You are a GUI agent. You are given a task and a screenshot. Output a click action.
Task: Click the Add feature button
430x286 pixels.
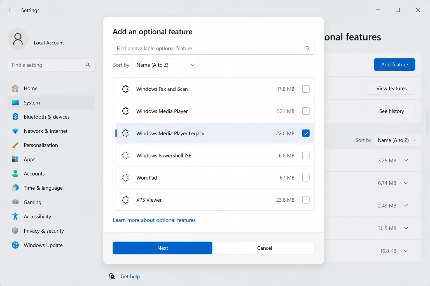coord(394,65)
